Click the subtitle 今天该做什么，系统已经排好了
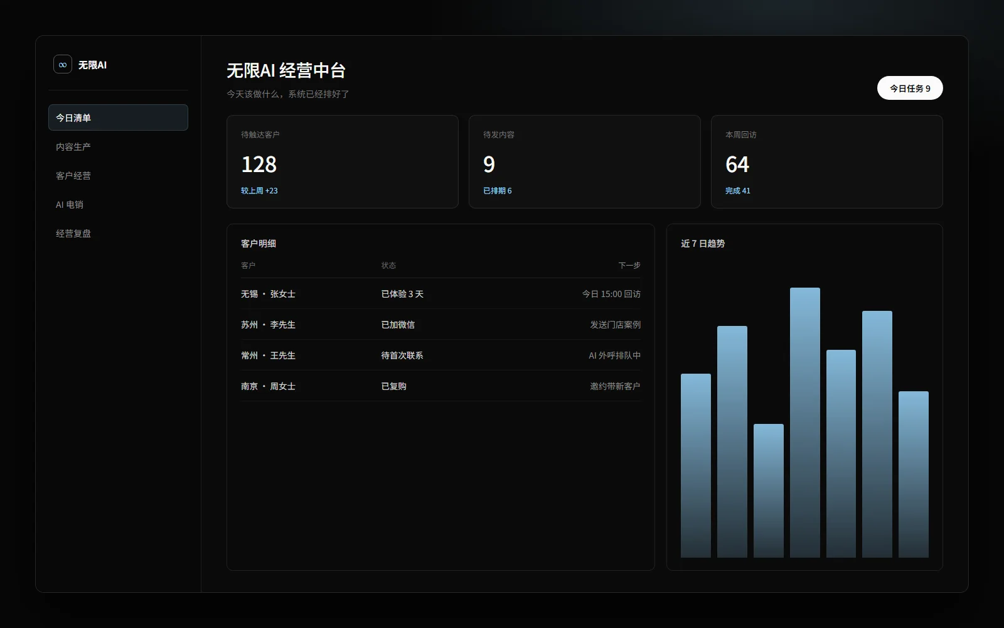Viewport: 1004px width, 628px height. click(x=288, y=94)
